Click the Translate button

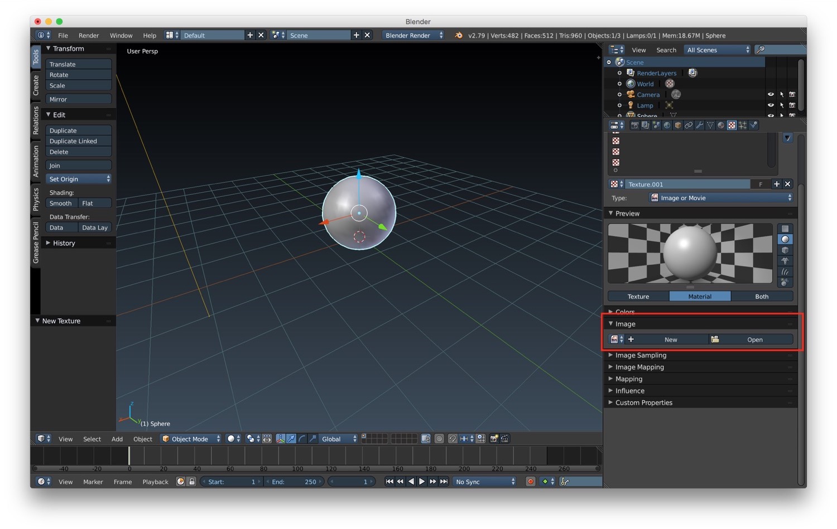79,64
